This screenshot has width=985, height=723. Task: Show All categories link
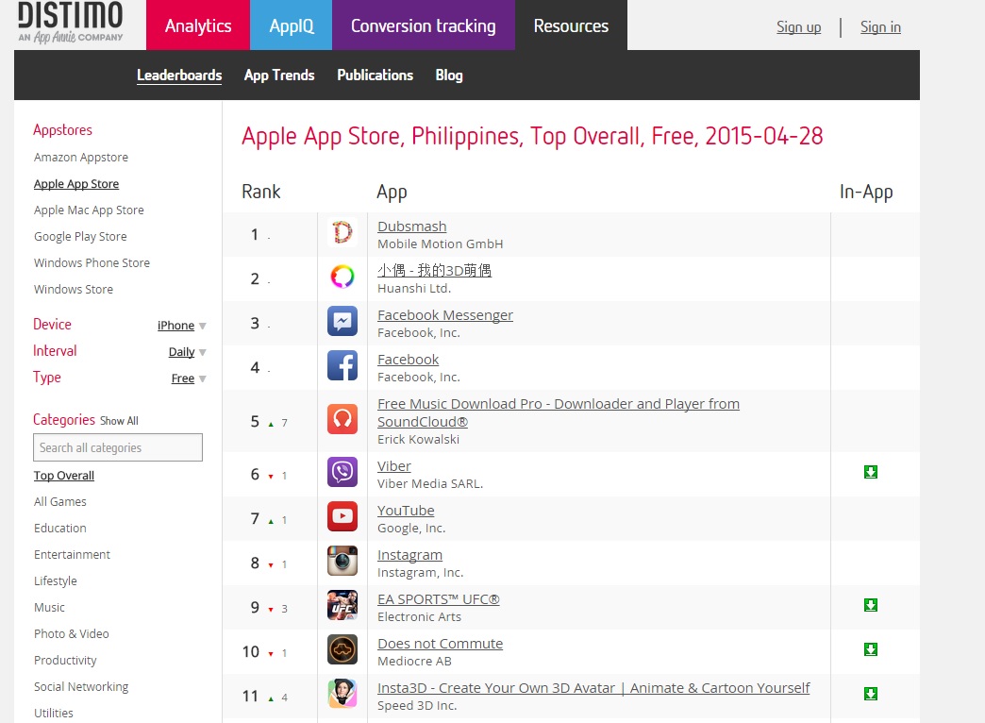tap(120, 421)
